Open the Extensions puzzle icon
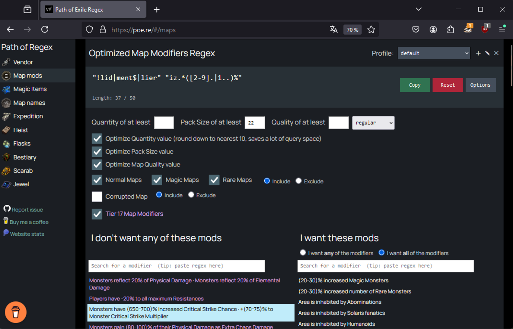This screenshot has height=329, width=513. click(x=451, y=29)
